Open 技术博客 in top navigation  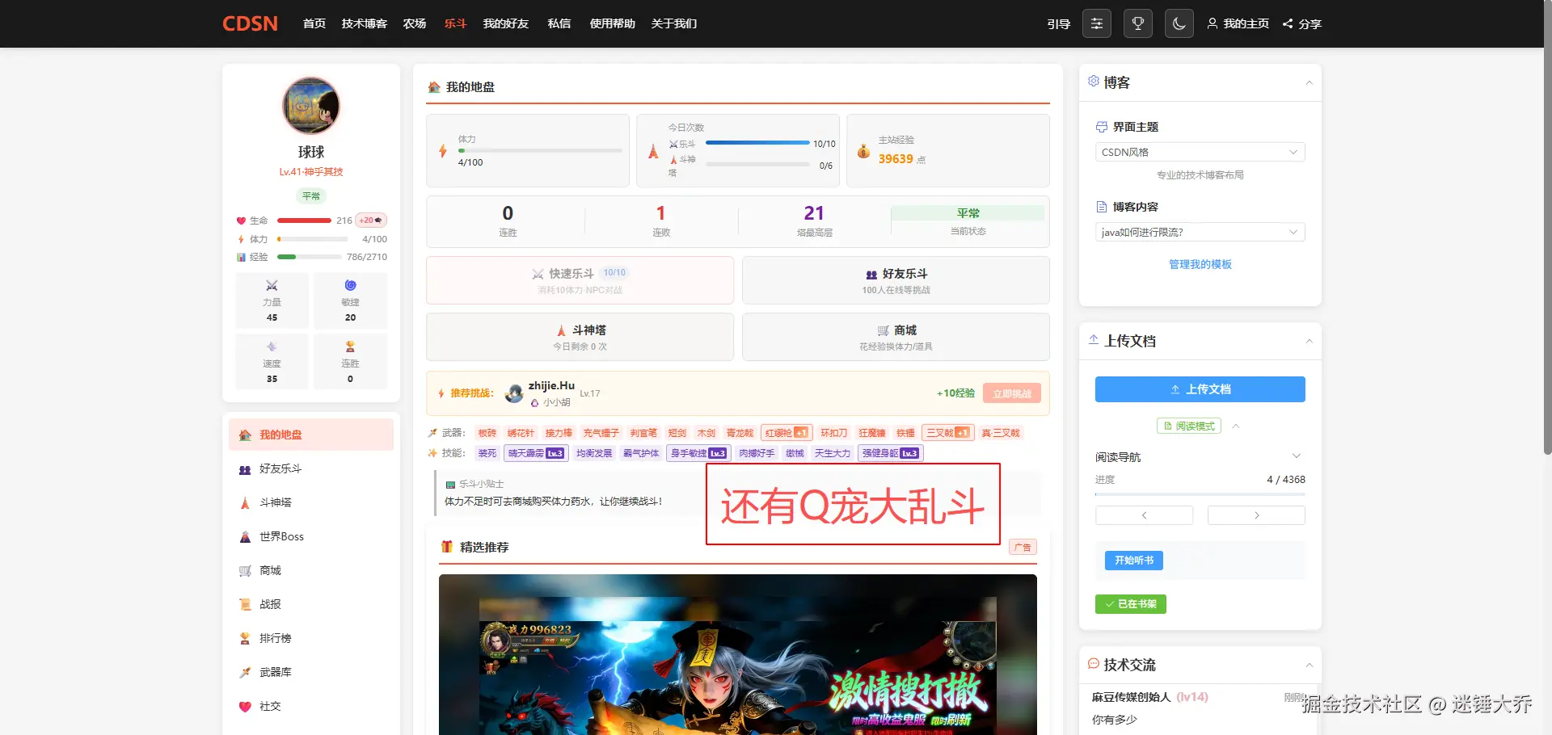tap(365, 23)
